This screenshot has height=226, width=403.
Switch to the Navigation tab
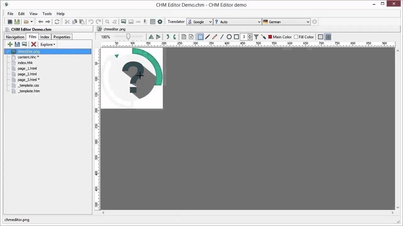pos(15,37)
